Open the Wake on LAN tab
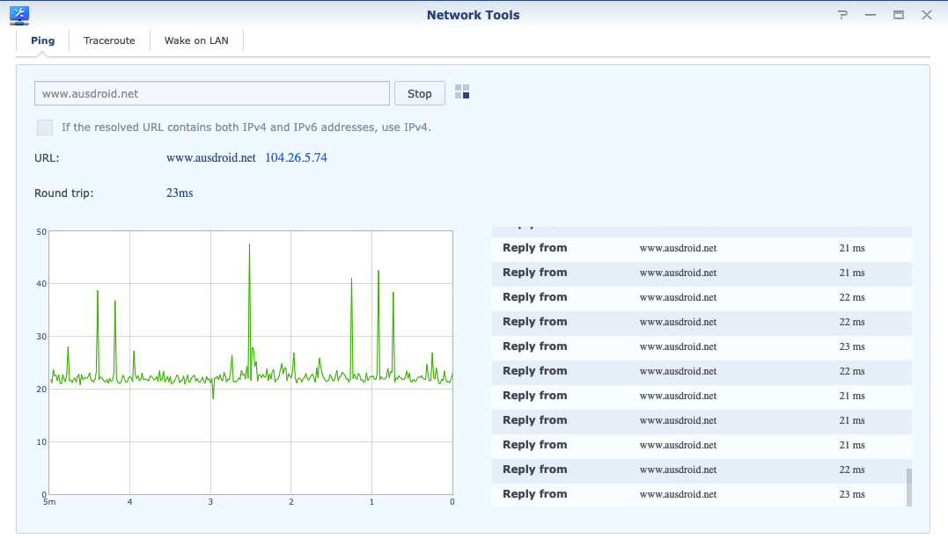 196,40
